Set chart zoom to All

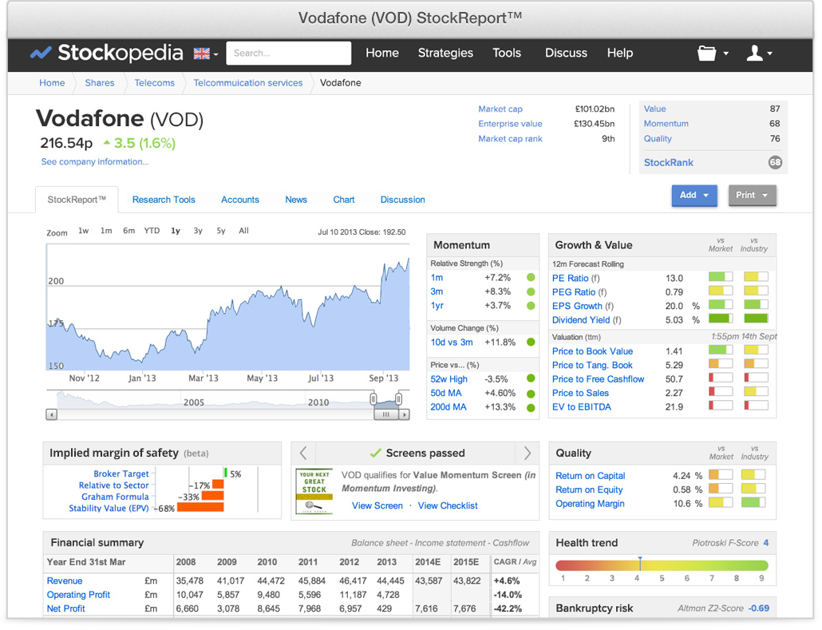243,231
